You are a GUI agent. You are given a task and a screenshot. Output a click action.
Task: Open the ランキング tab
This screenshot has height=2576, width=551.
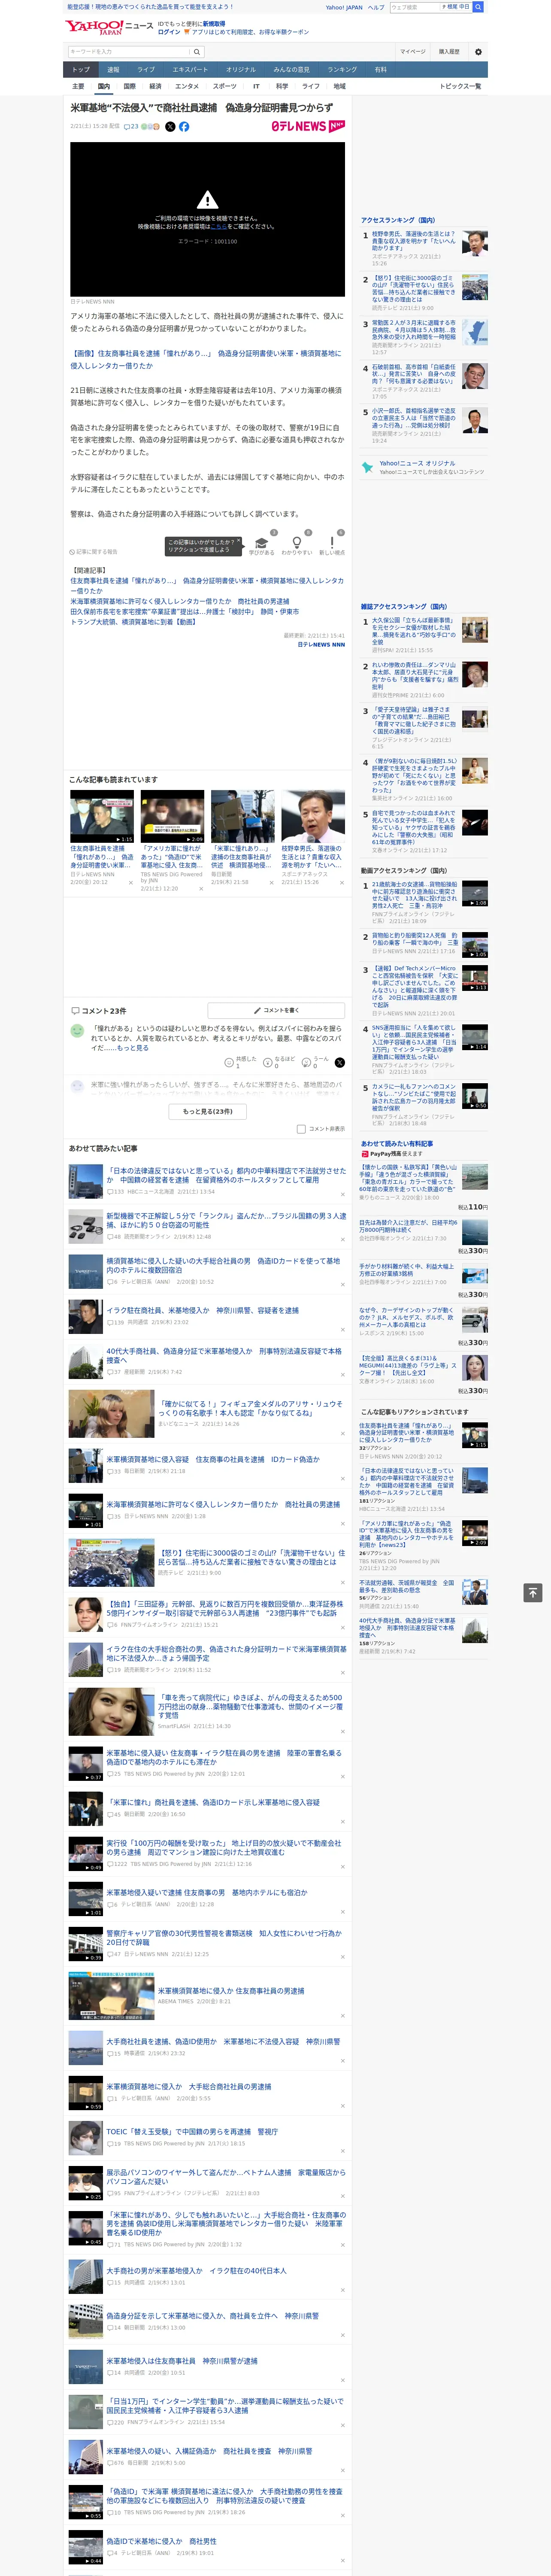(x=343, y=70)
